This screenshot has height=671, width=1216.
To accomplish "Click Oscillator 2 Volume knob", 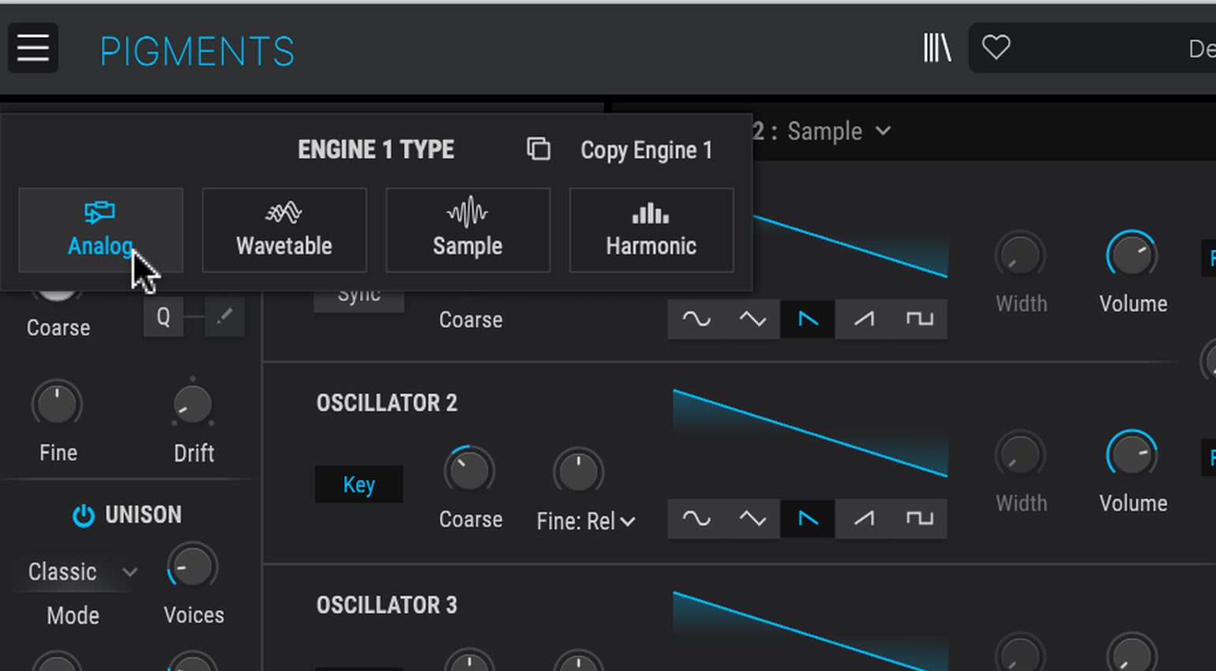I will pos(1132,455).
